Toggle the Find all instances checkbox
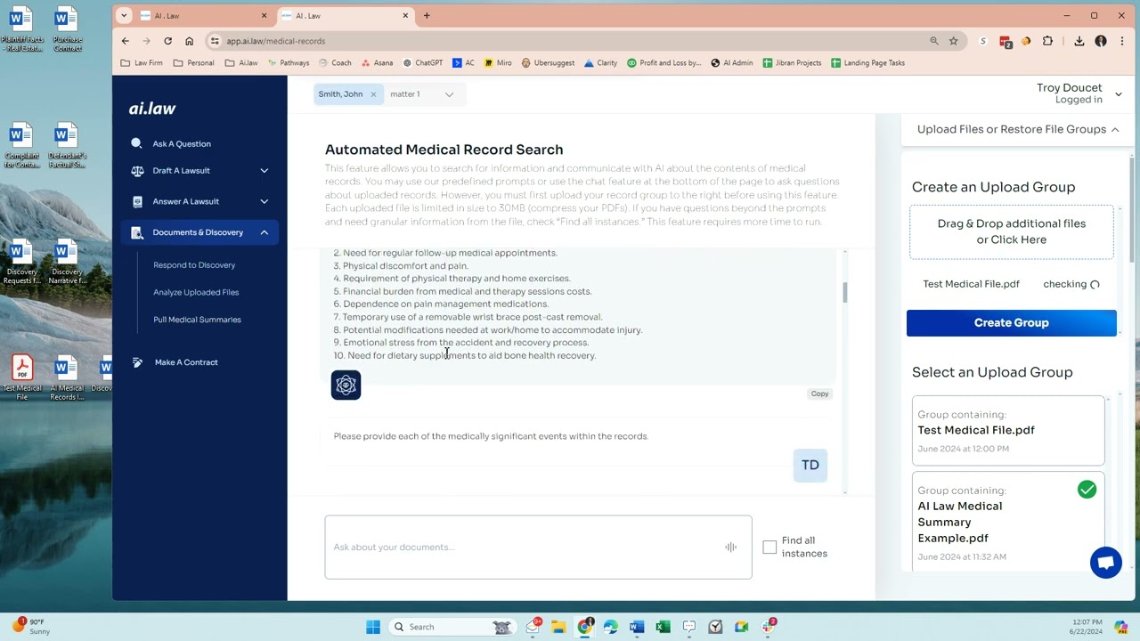The image size is (1140, 641). (769, 547)
